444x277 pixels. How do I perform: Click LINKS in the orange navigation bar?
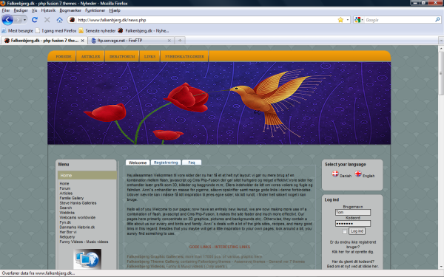pyautogui.click(x=149, y=57)
